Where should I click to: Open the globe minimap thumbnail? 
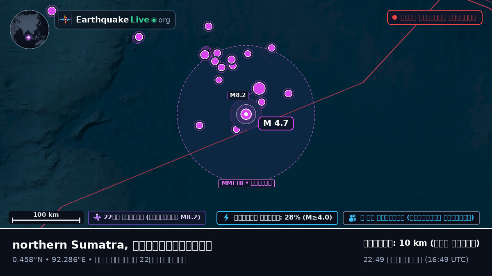click(x=30, y=29)
